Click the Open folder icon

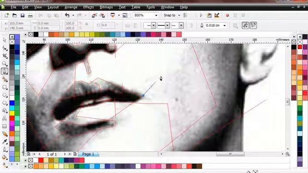point(14,15)
